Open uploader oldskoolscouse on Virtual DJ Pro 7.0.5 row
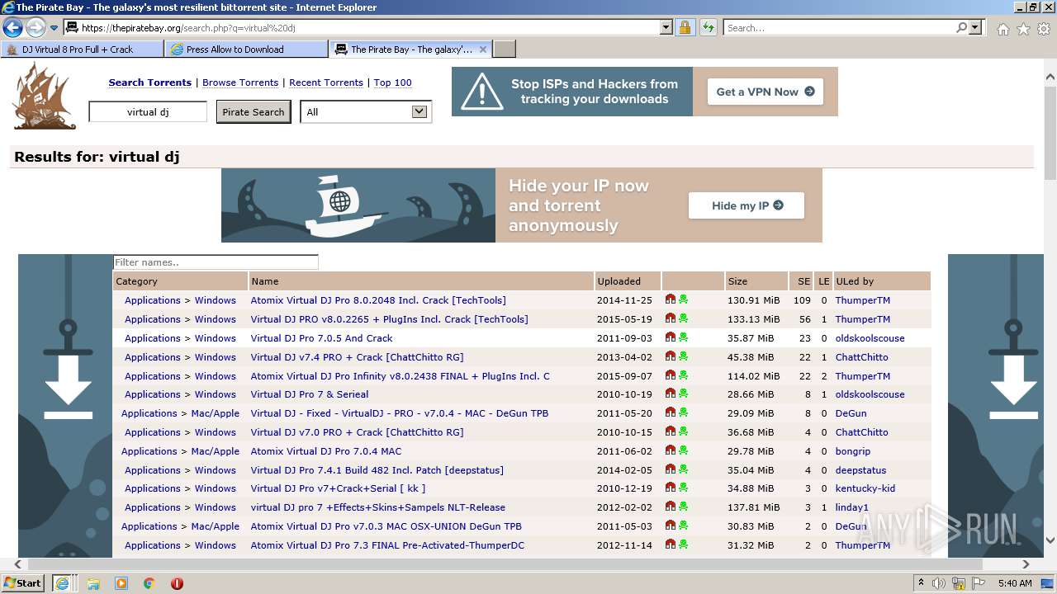Image resolution: width=1057 pixels, height=594 pixels. tap(870, 338)
